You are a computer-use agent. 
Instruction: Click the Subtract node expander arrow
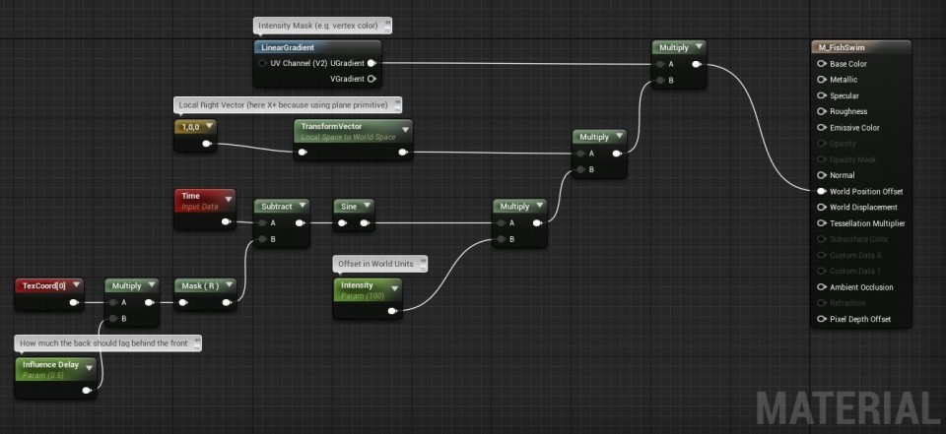coord(302,207)
